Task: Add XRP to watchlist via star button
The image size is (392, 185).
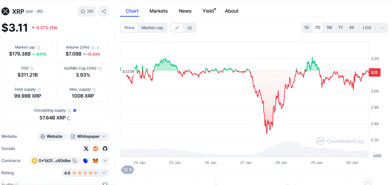Action: pos(86,11)
